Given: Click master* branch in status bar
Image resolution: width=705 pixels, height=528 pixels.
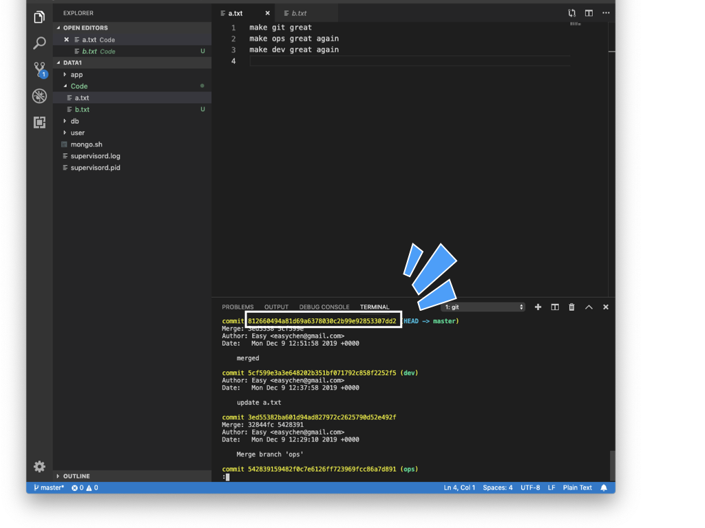Looking at the screenshot, I should pos(49,487).
